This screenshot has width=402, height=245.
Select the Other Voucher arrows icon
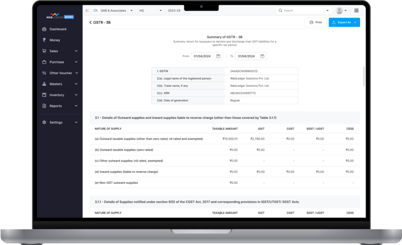click(44, 73)
